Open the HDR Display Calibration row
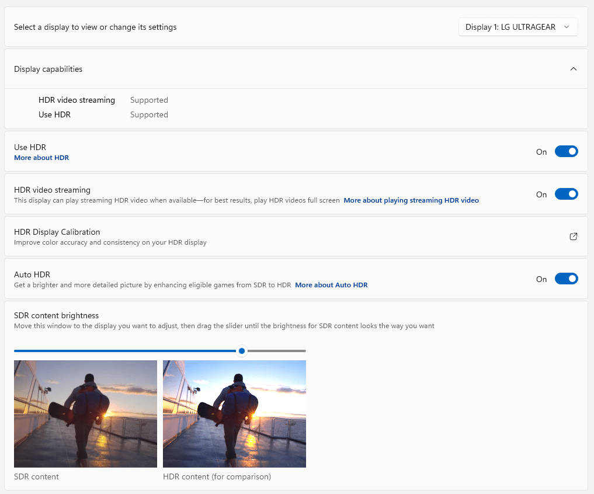The height and width of the screenshot is (494, 594). (x=296, y=236)
